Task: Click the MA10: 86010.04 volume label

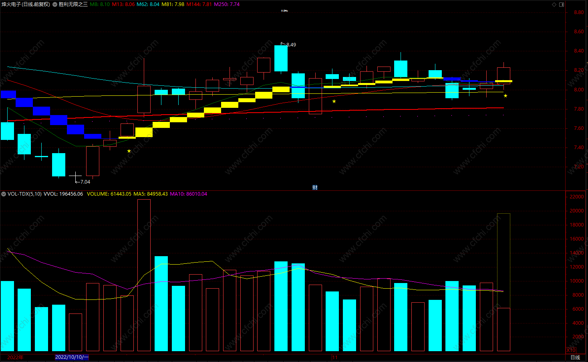Action: (189, 194)
